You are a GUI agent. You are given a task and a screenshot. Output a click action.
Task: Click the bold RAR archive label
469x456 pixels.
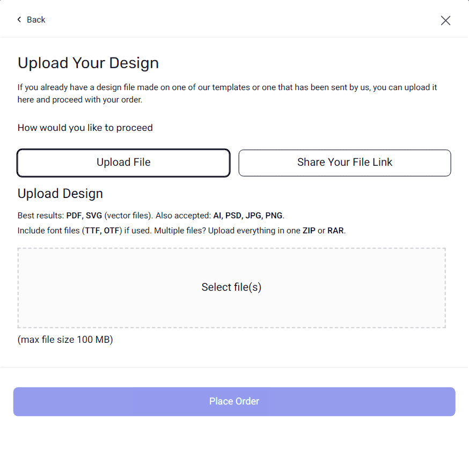(335, 231)
